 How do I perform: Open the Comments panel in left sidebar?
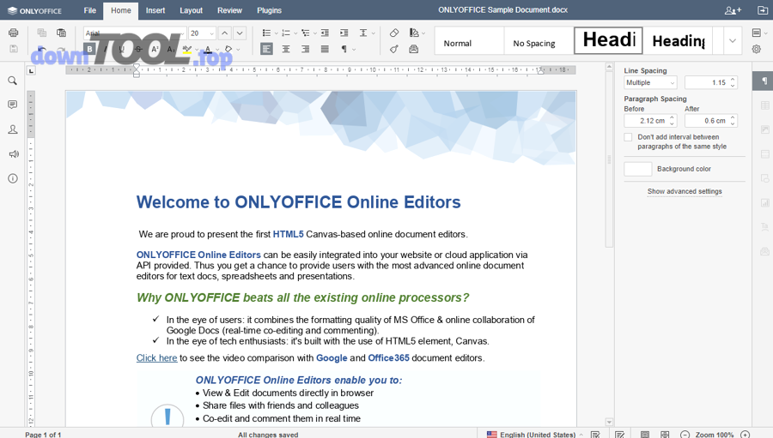coord(13,105)
